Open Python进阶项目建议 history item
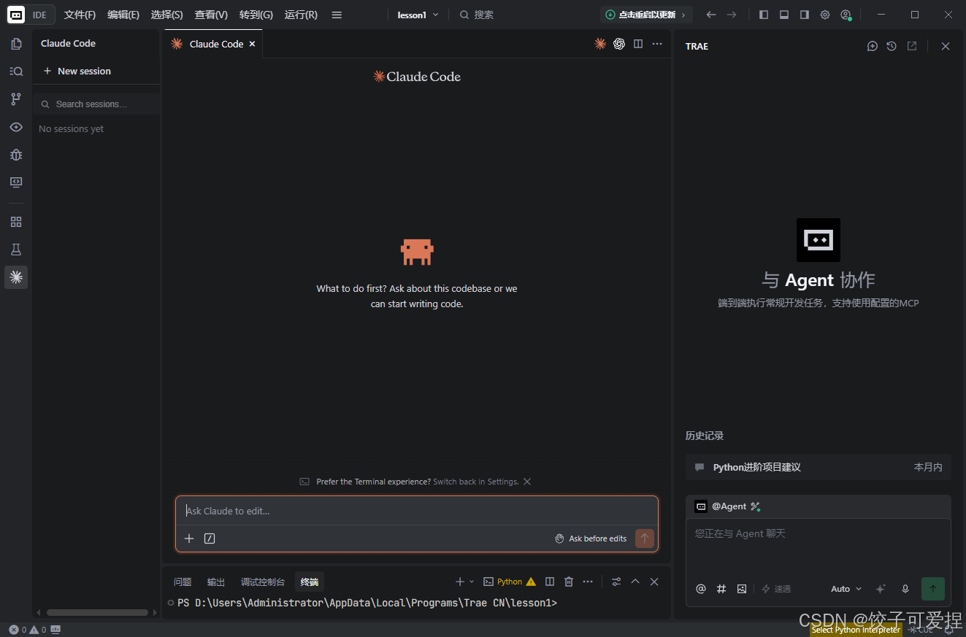Screen dimensions: 966x637 coord(819,467)
